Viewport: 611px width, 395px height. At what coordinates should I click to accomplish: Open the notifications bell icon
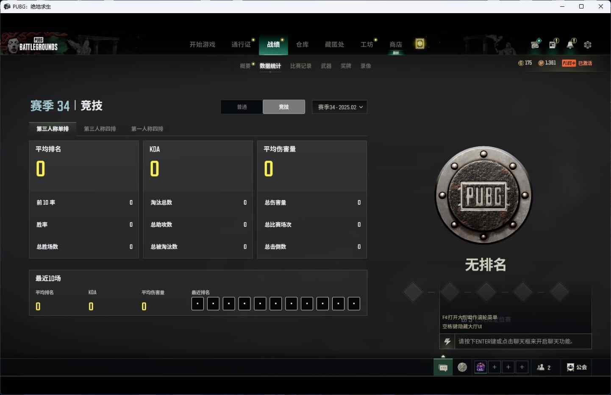click(x=570, y=45)
